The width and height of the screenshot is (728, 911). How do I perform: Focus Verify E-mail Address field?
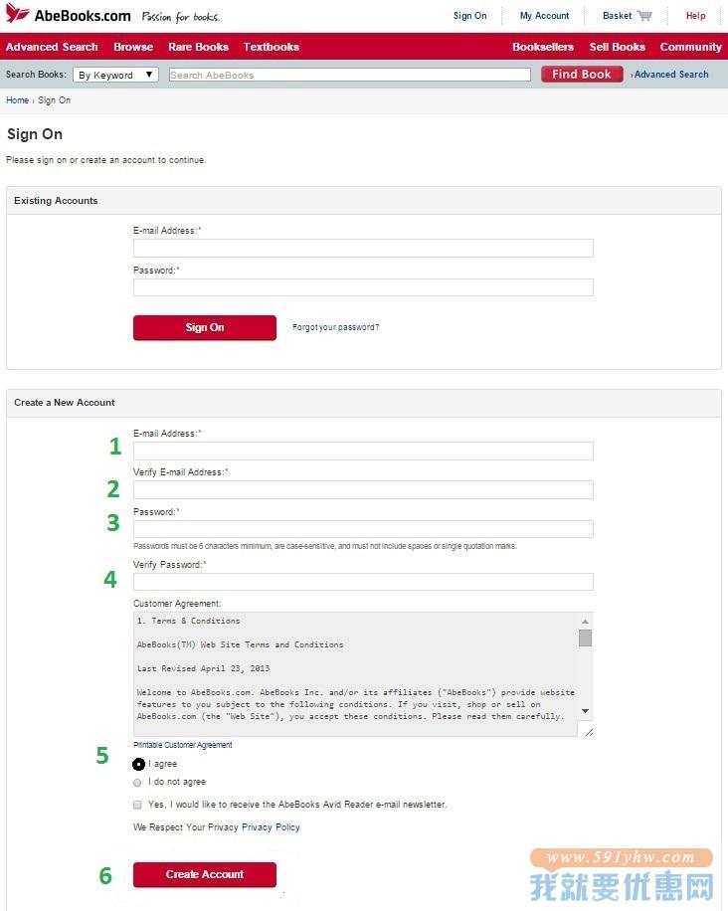(x=363, y=489)
